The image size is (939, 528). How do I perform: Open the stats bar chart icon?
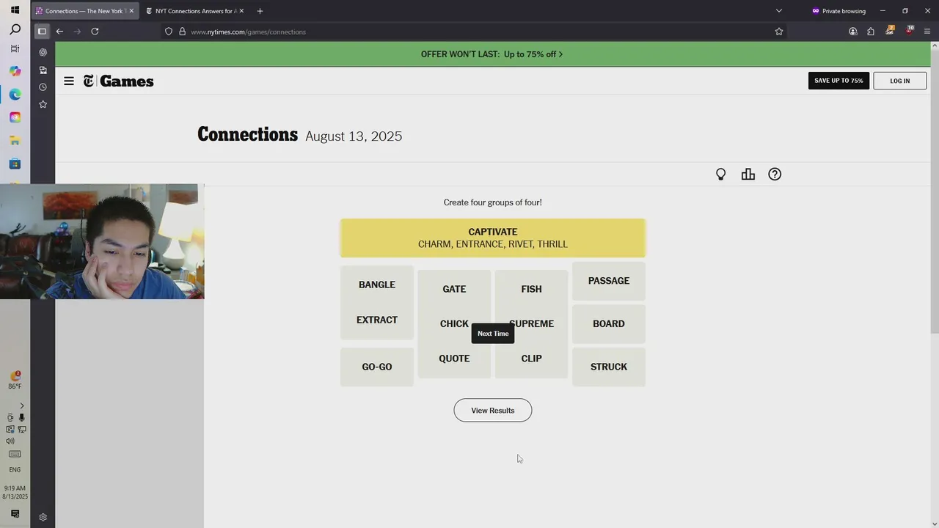[748, 174]
